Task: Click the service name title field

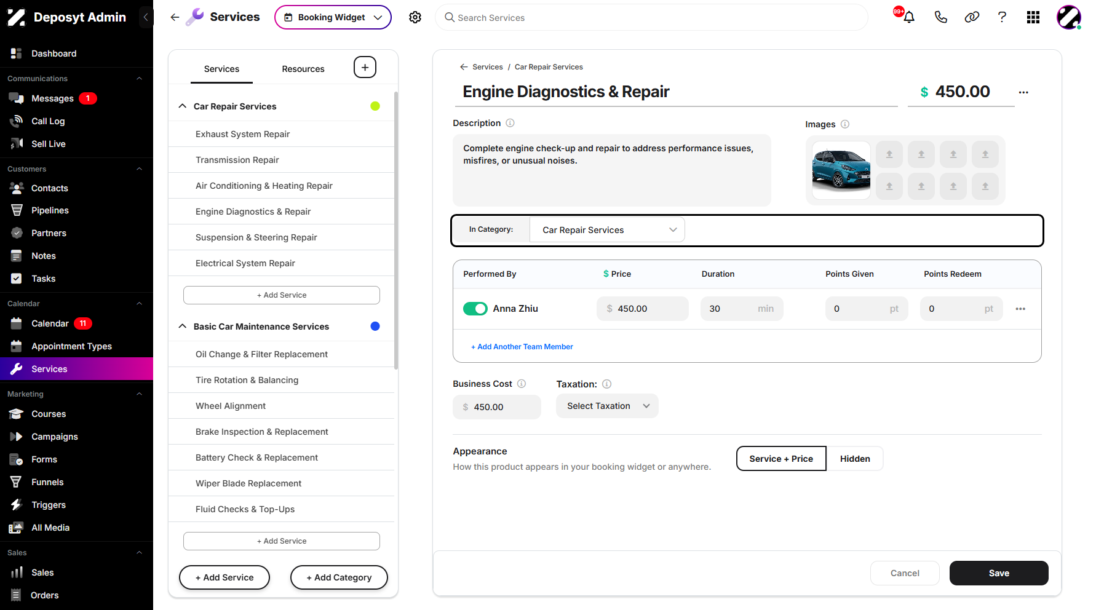Action: [675, 92]
